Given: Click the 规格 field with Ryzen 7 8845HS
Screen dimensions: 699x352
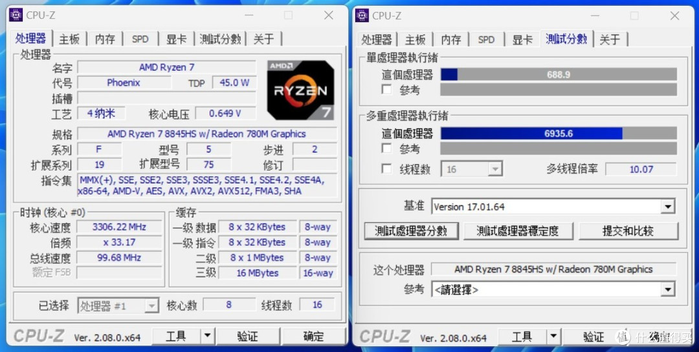Looking at the screenshot, I should [x=207, y=134].
